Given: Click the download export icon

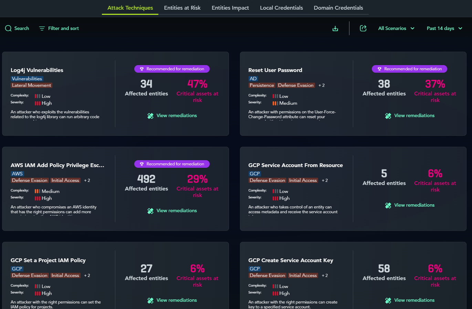Looking at the screenshot, I should (x=335, y=29).
